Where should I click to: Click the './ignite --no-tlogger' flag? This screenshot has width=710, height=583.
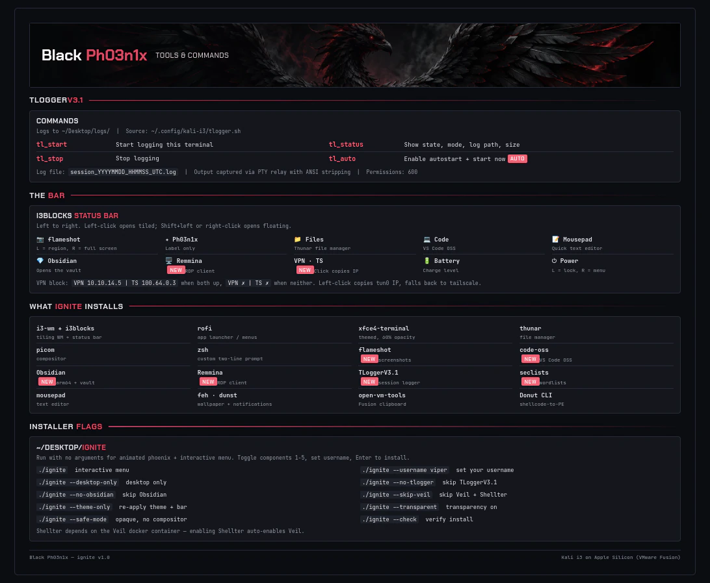[x=399, y=482]
